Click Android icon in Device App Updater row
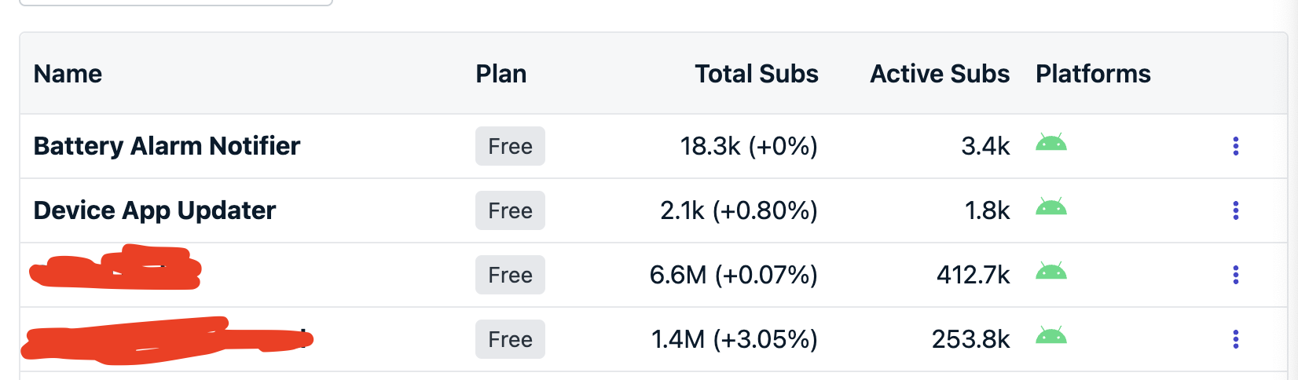The image size is (1298, 380). [1050, 206]
